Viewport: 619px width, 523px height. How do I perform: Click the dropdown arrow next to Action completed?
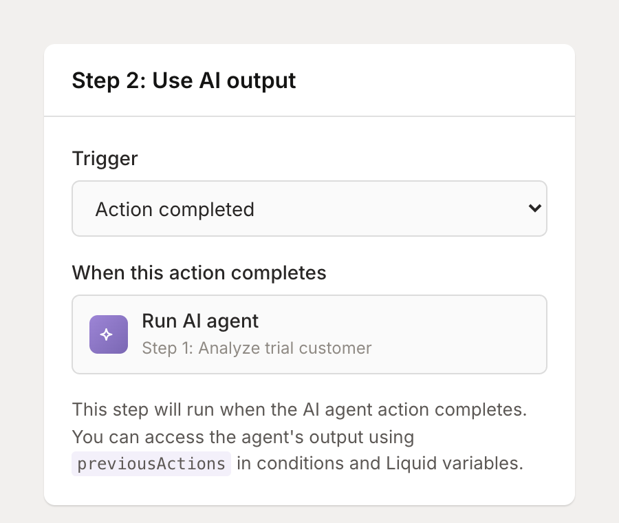pos(535,209)
